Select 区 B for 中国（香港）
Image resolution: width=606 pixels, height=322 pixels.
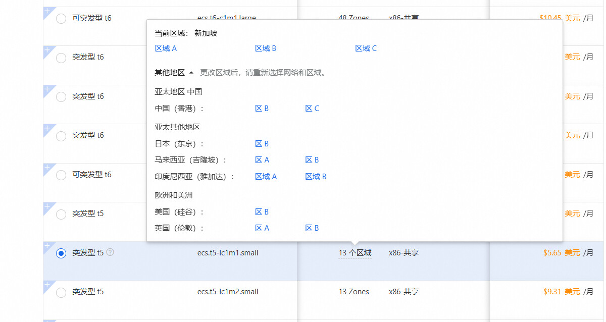[262, 109]
